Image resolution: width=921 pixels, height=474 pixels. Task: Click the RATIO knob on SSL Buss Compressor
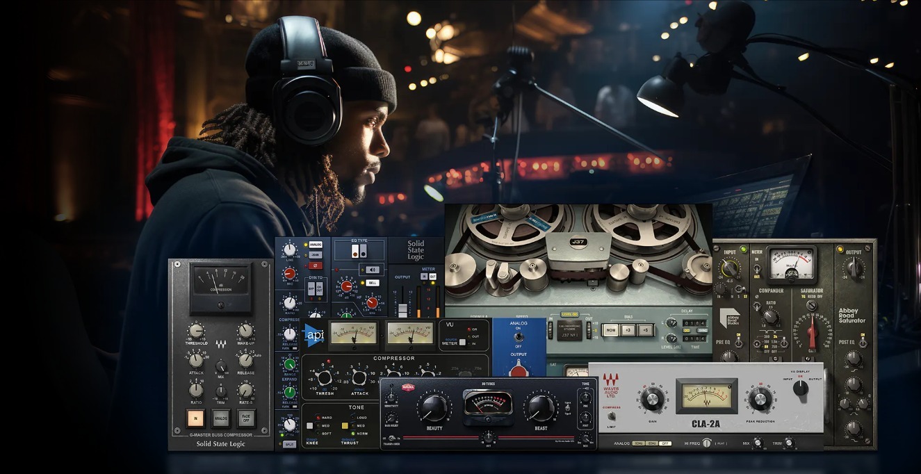(196, 390)
